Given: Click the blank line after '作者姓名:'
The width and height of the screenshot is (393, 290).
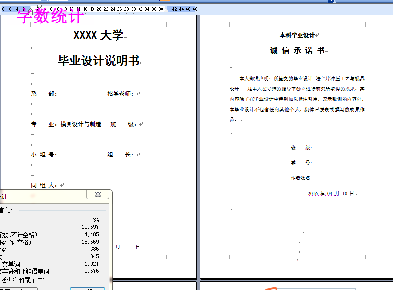Looking at the screenshot, I should click(331, 178).
